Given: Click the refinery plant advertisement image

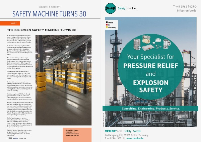Looking at the screenshot, I should (151, 72).
